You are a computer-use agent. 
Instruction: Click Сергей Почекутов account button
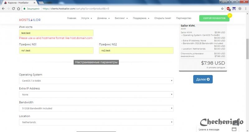[x=214, y=18]
